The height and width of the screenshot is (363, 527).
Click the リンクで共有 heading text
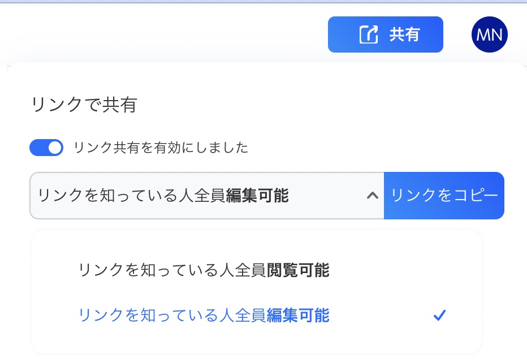84,105
